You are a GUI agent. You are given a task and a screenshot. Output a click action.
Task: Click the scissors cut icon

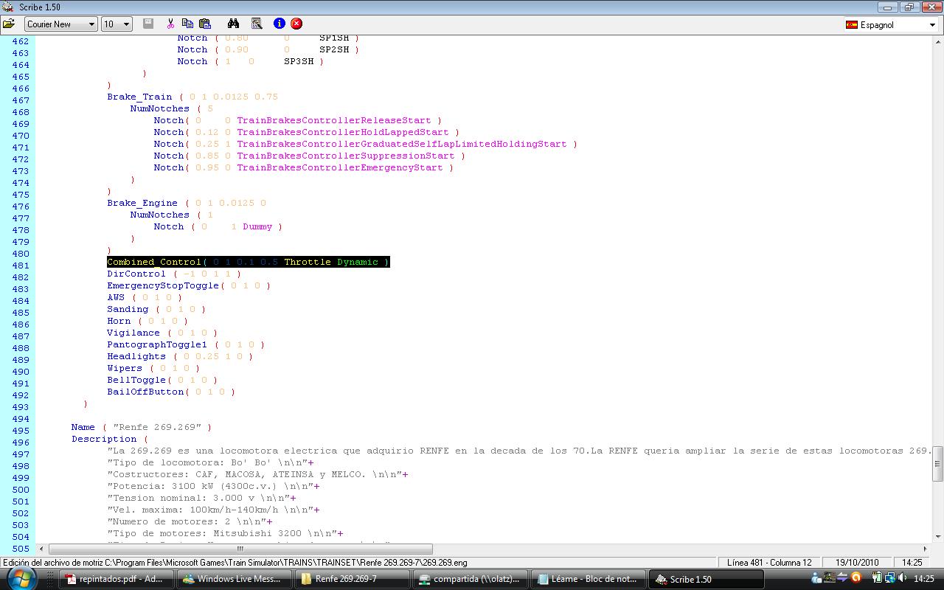click(x=170, y=24)
